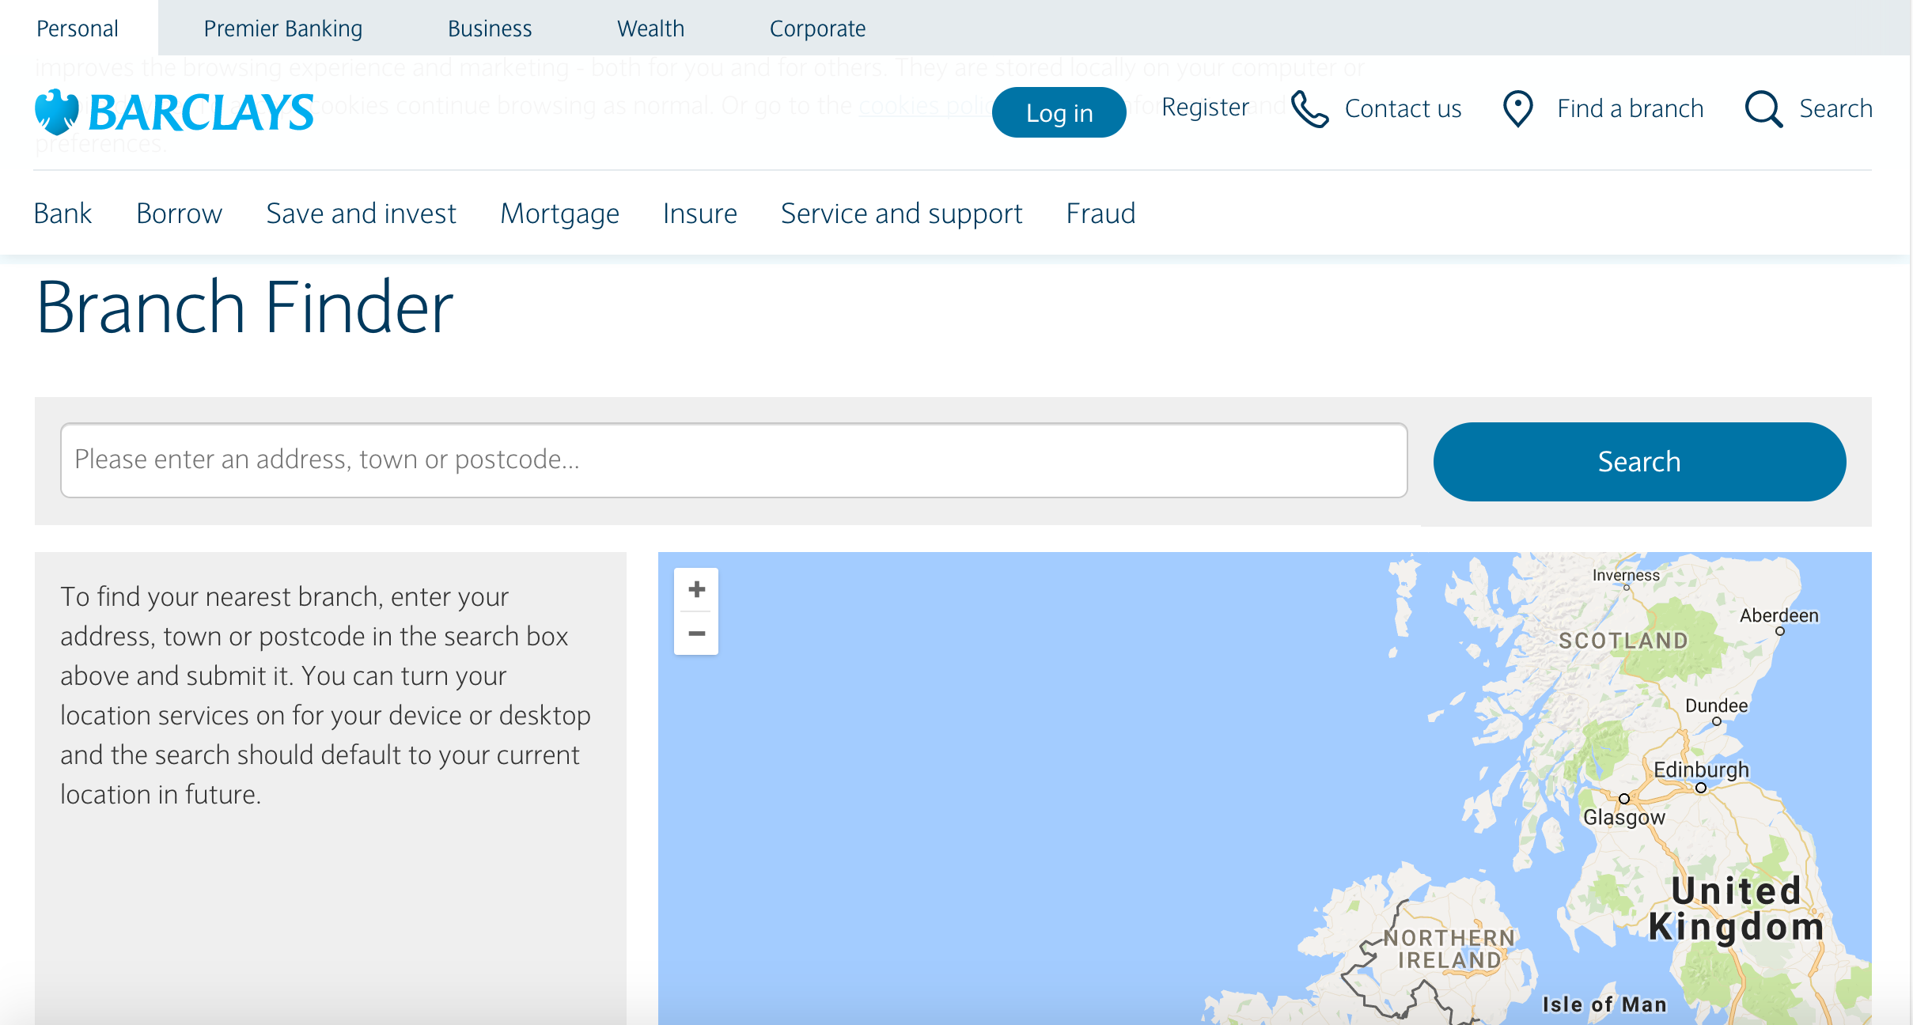The image size is (1913, 1025).
Task: Click the magnifying glass search icon
Action: pos(1763,108)
